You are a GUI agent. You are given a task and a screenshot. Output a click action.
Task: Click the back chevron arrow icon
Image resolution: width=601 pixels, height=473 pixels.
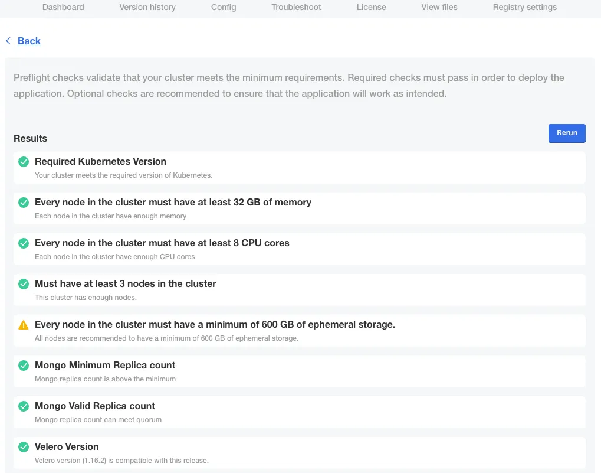click(x=8, y=41)
